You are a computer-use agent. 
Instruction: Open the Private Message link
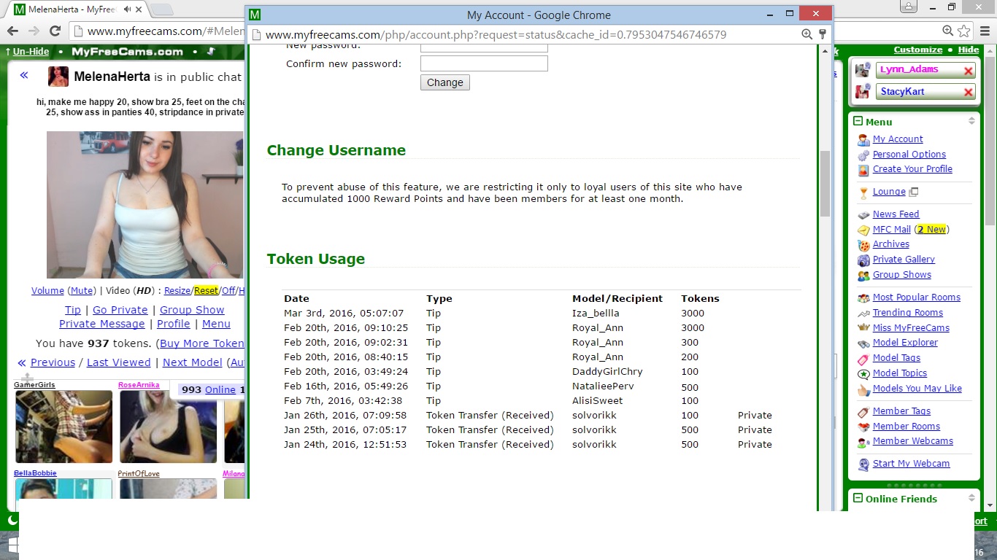(102, 324)
